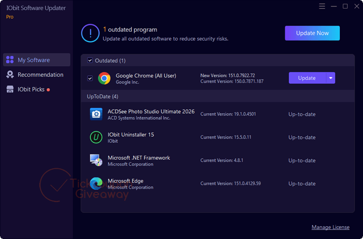Screen dimensions: 363x239
Task: Minimize the IObit Software Updater window
Action: 334,6
